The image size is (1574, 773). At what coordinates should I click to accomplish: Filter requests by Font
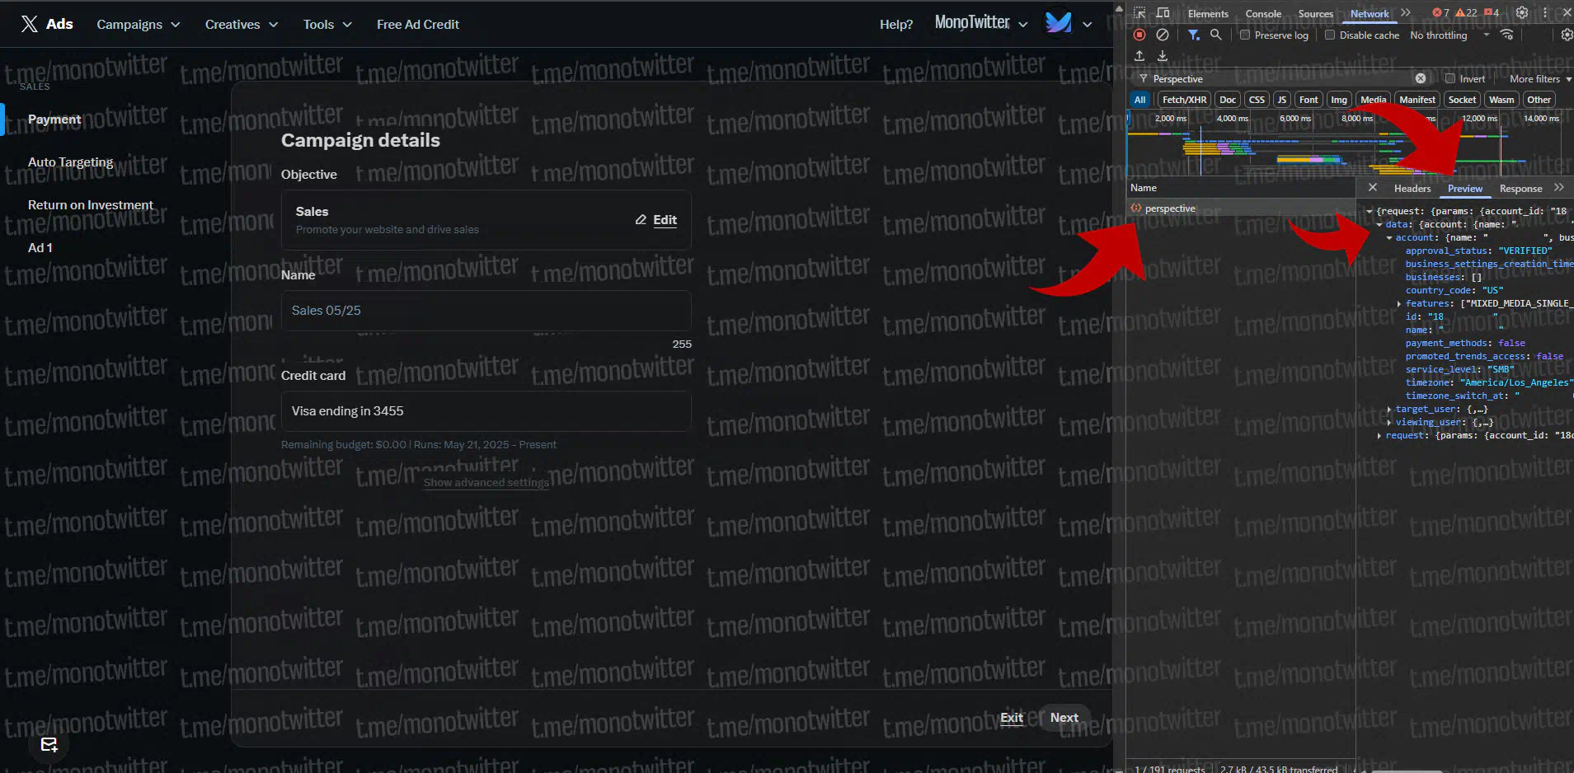1309,100
